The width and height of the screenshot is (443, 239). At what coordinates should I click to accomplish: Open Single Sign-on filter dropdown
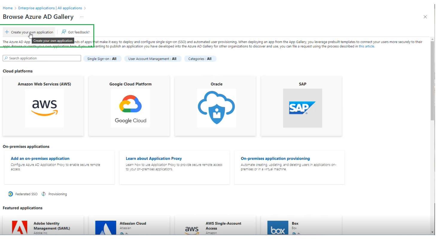tap(102, 59)
